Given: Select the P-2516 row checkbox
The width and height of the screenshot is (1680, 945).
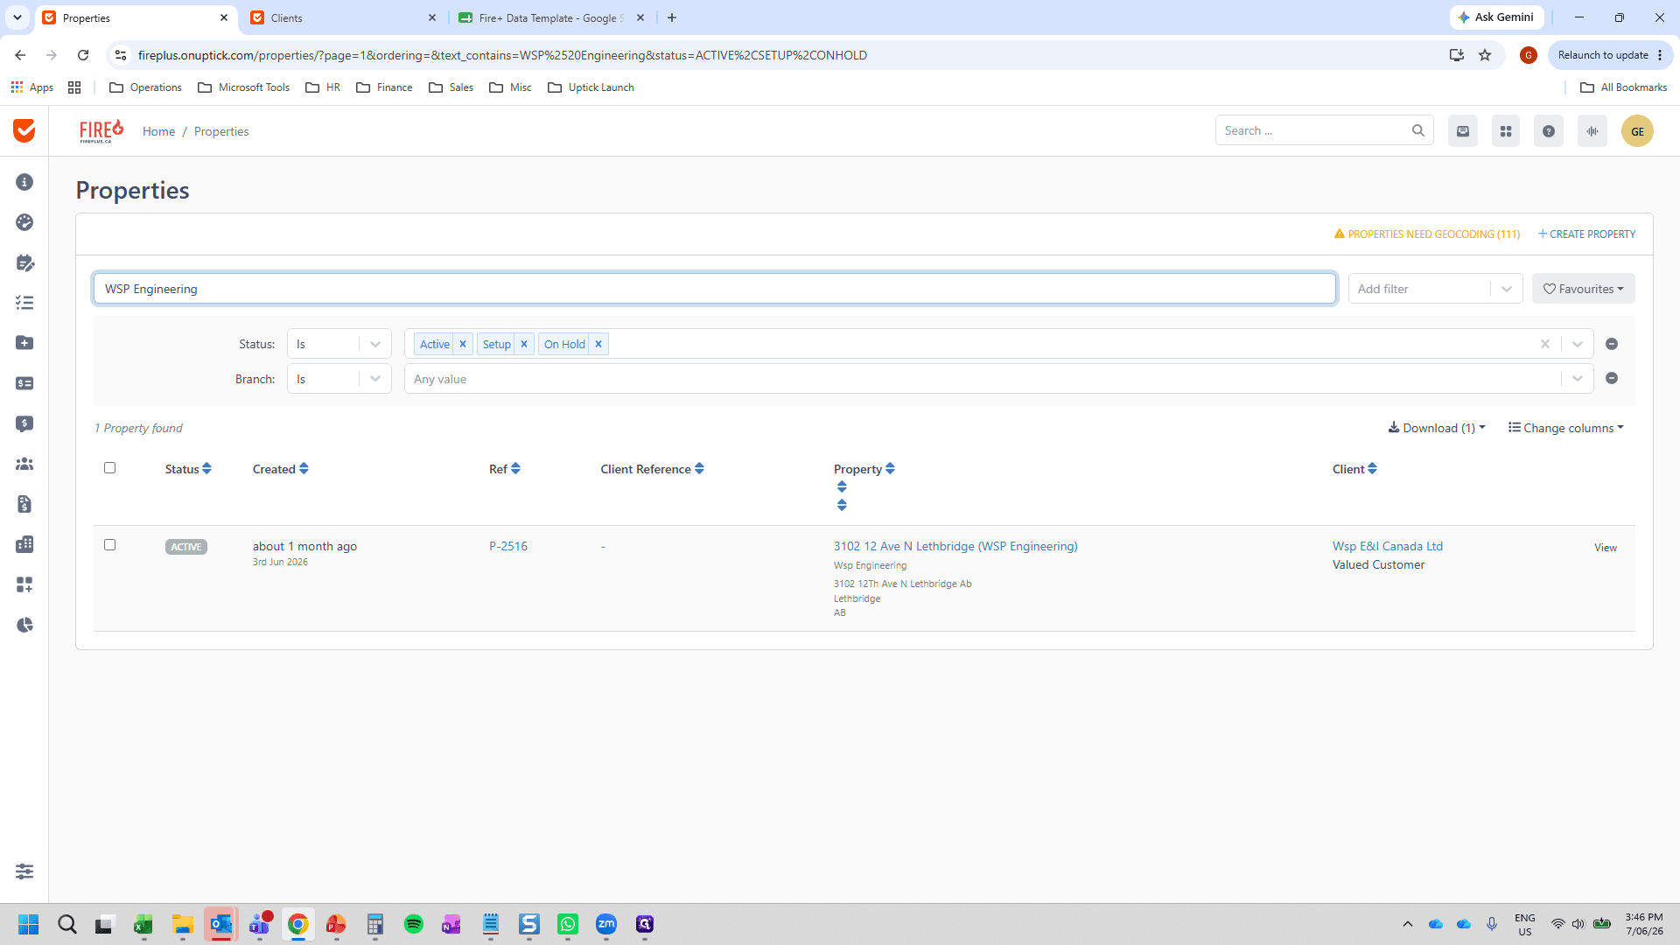Looking at the screenshot, I should tap(109, 545).
